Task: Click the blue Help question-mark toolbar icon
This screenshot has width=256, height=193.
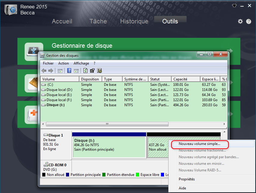Action: (69, 71)
